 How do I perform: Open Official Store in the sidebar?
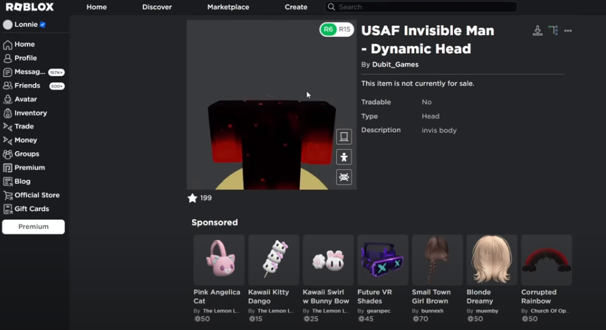(x=31, y=195)
